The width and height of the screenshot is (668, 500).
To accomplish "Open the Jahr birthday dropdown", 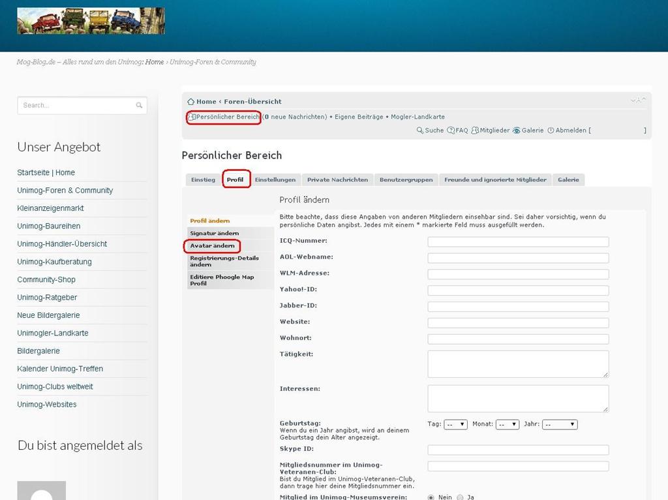I will point(560,424).
